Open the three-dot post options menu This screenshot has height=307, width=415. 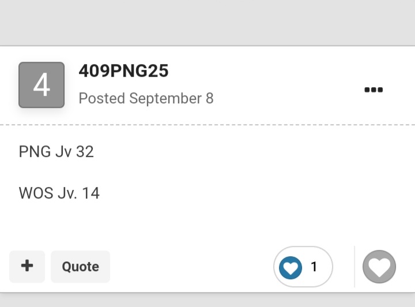point(373,90)
